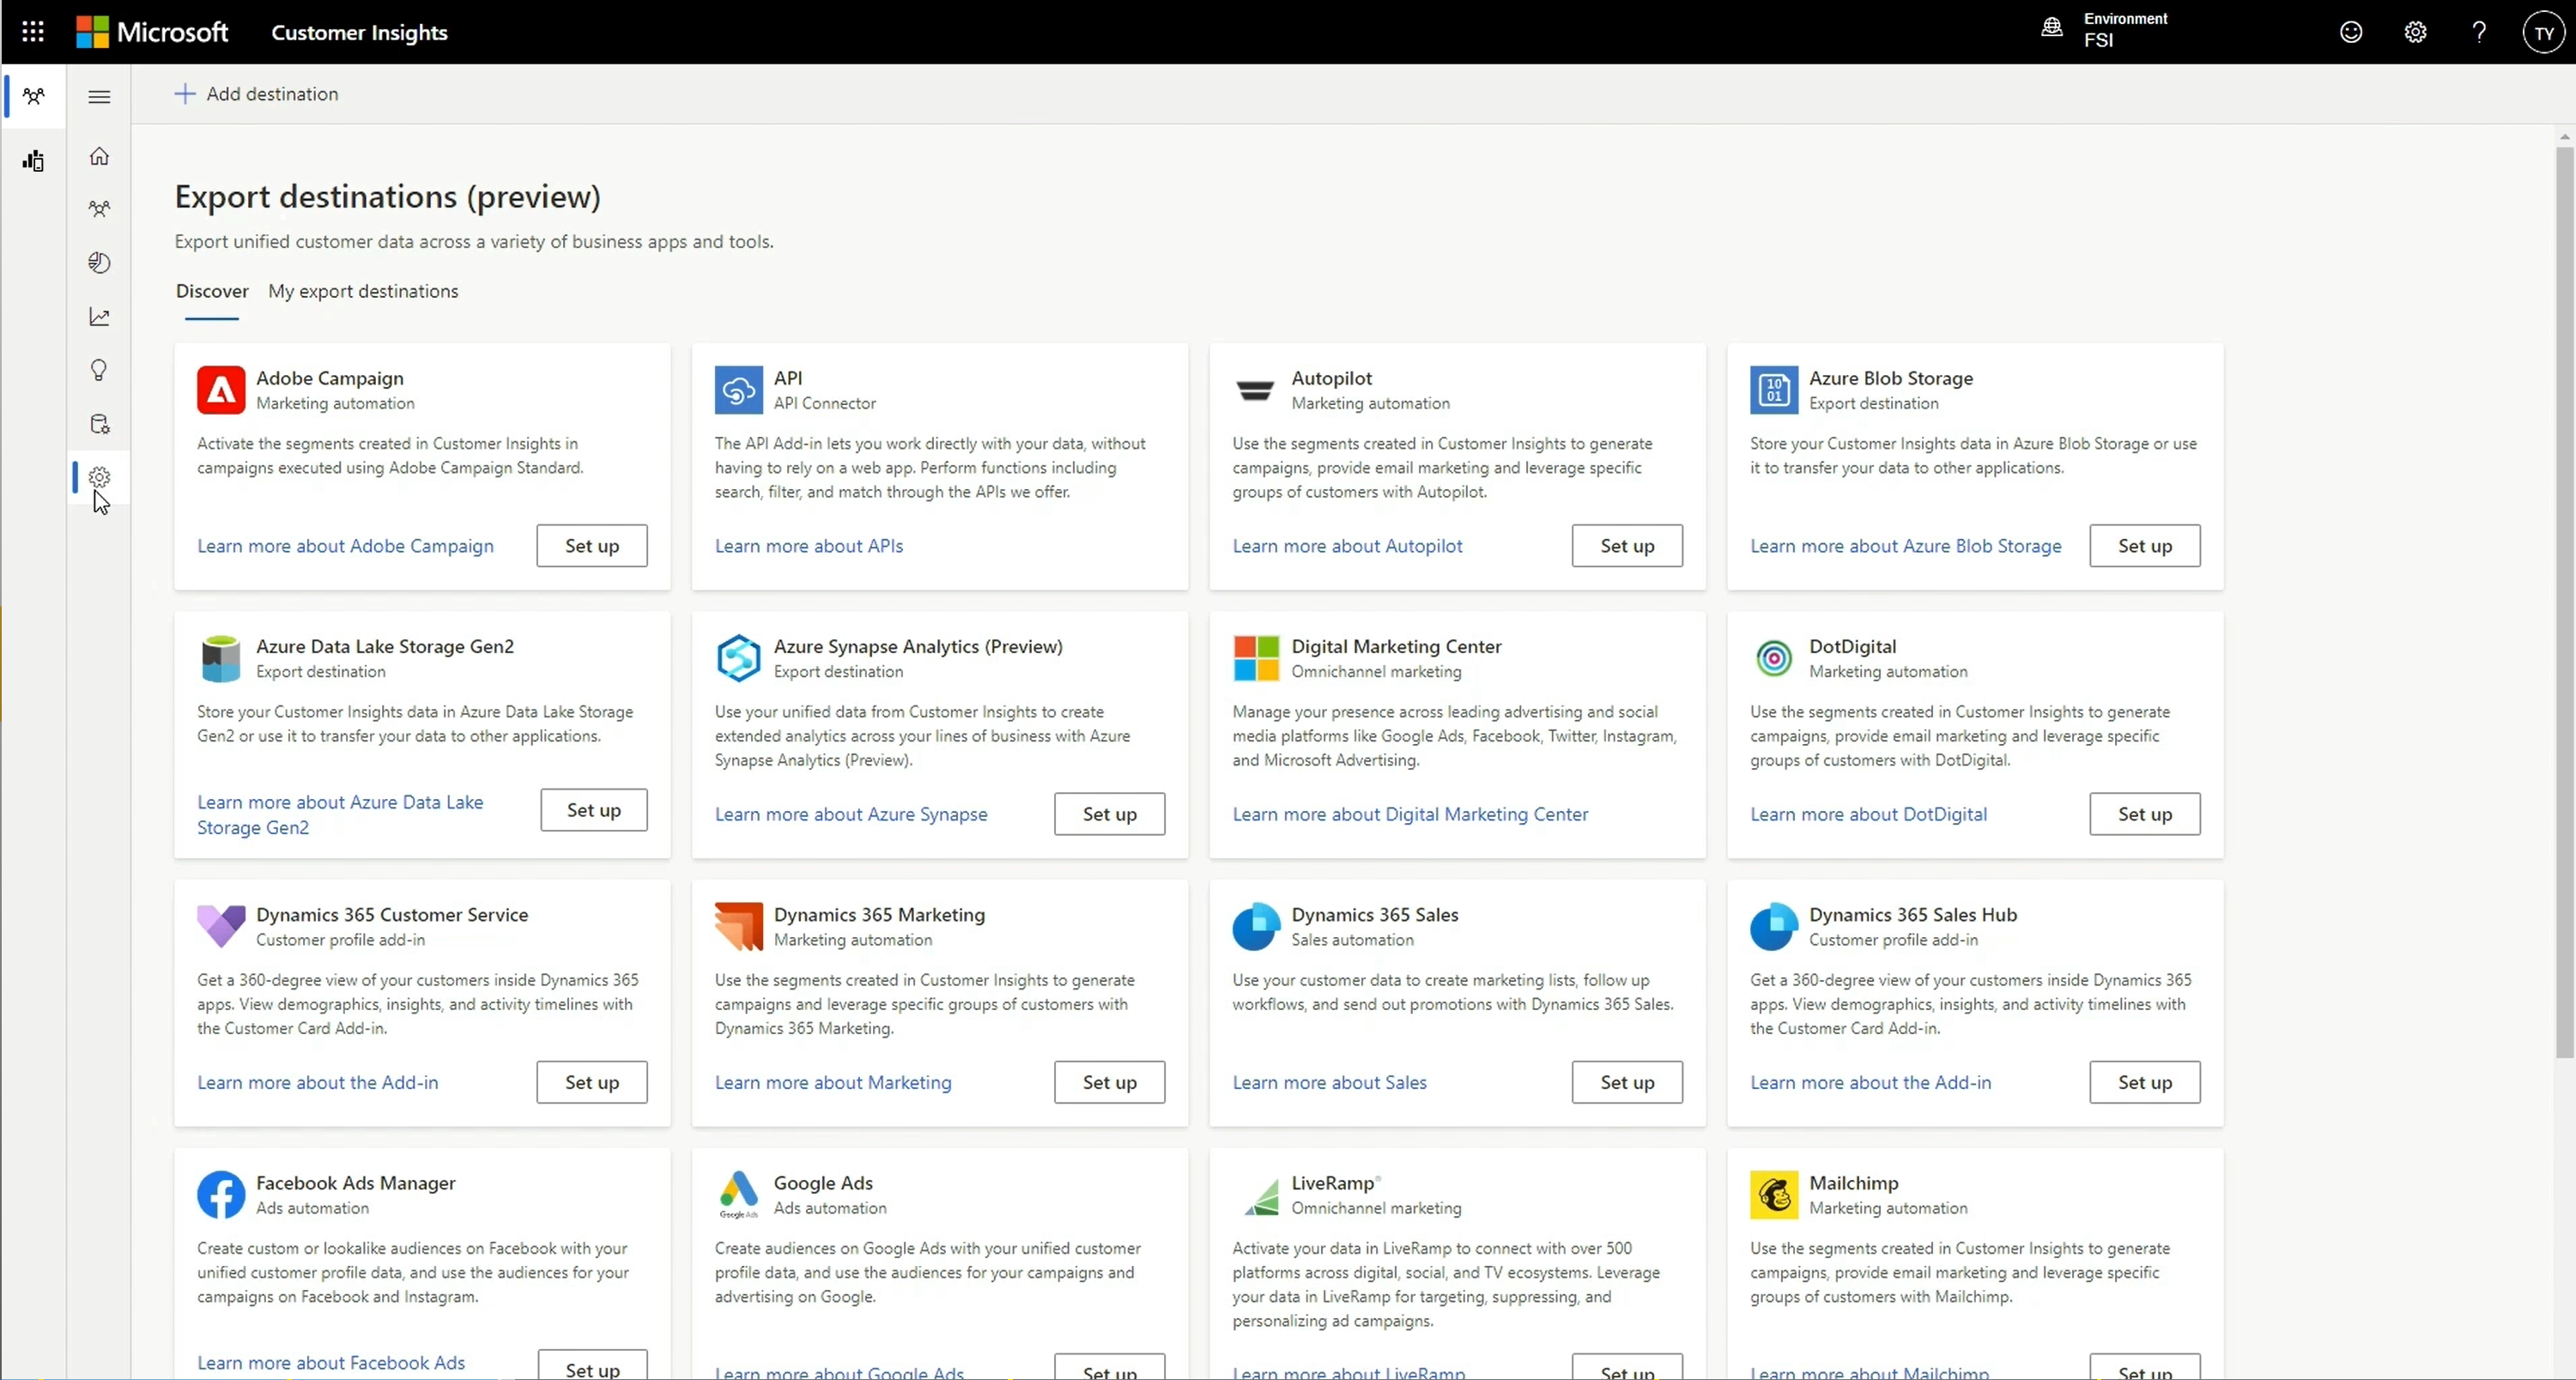The height and width of the screenshot is (1380, 2576).
Task: Click the Google Ads logo
Action: [739, 1195]
